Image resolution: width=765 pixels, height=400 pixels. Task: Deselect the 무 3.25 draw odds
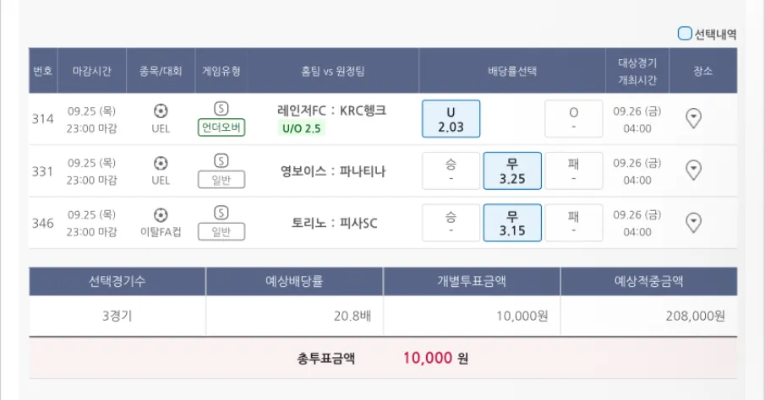tap(512, 170)
